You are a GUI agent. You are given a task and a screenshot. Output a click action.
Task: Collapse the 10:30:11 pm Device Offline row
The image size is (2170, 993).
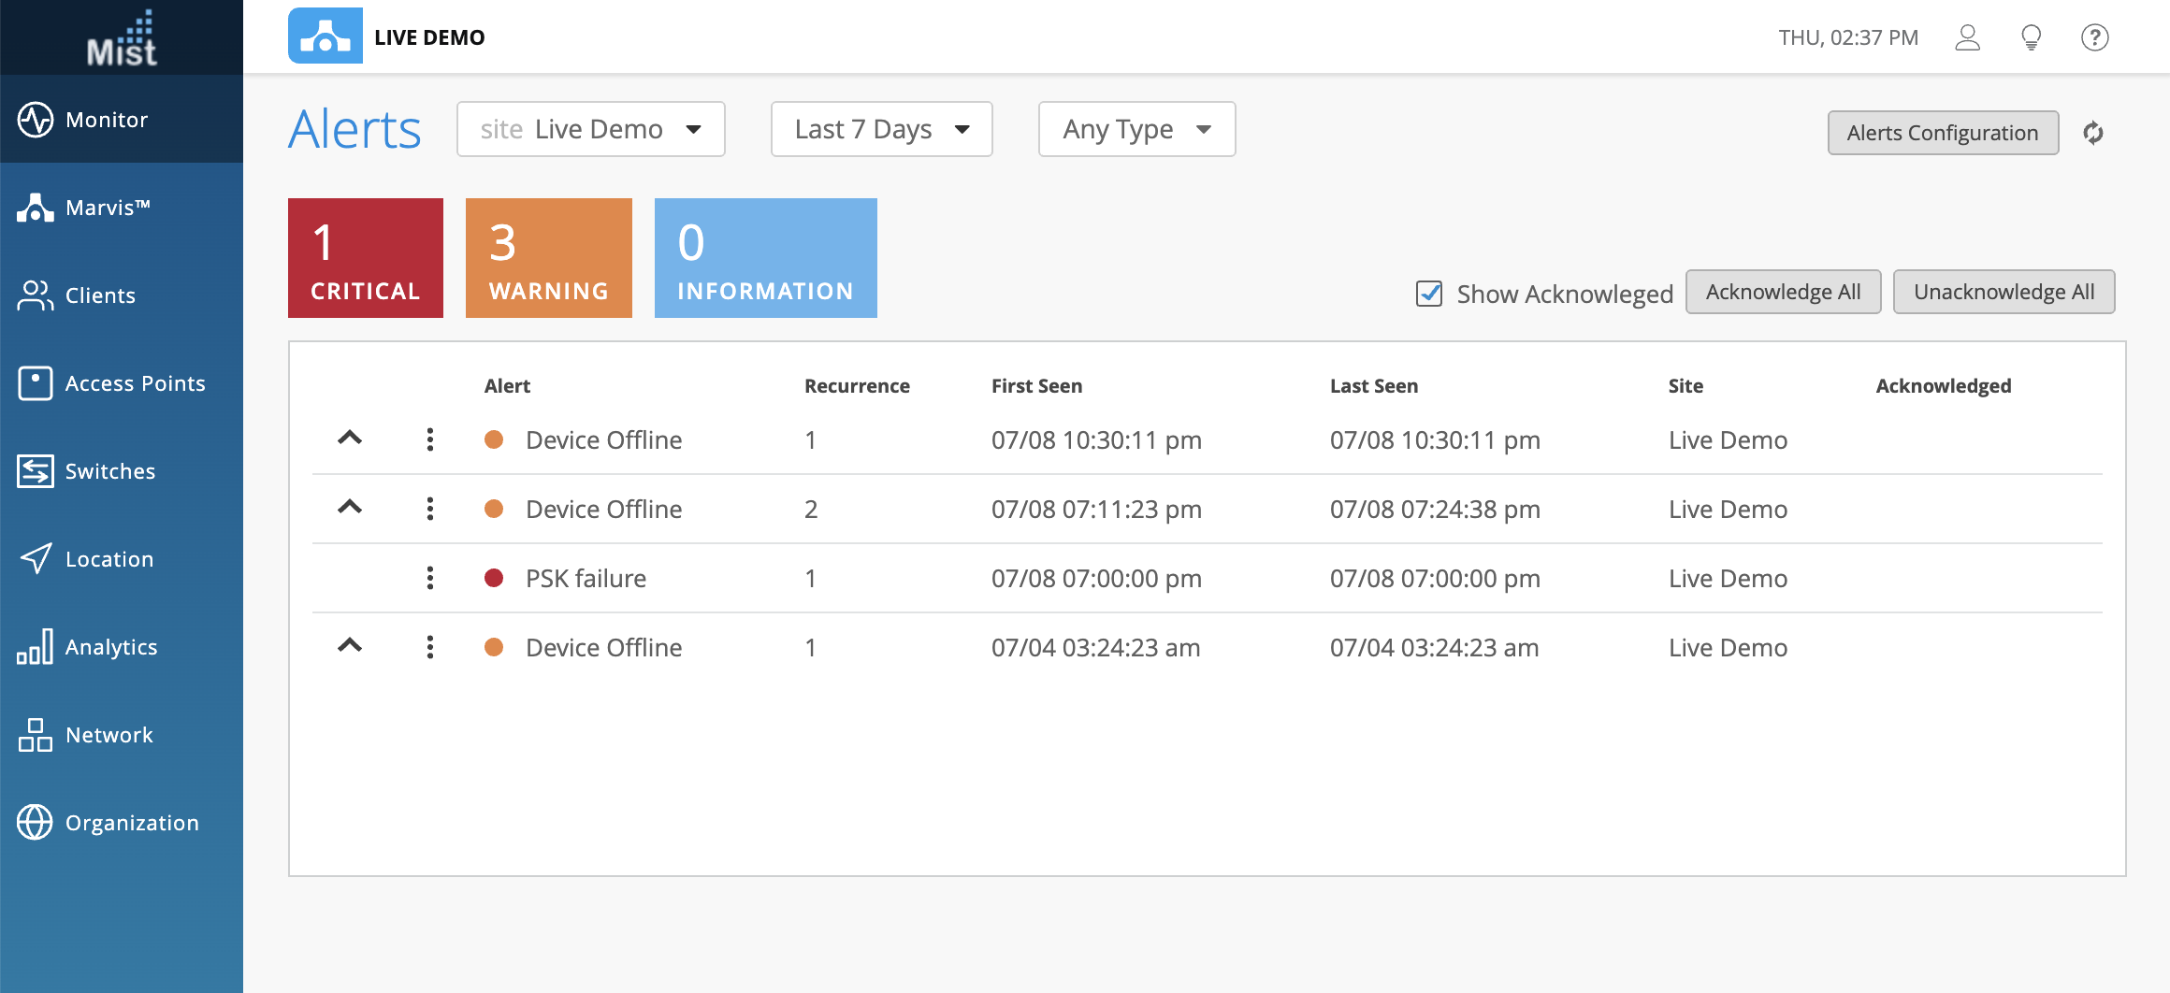(350, 439)
